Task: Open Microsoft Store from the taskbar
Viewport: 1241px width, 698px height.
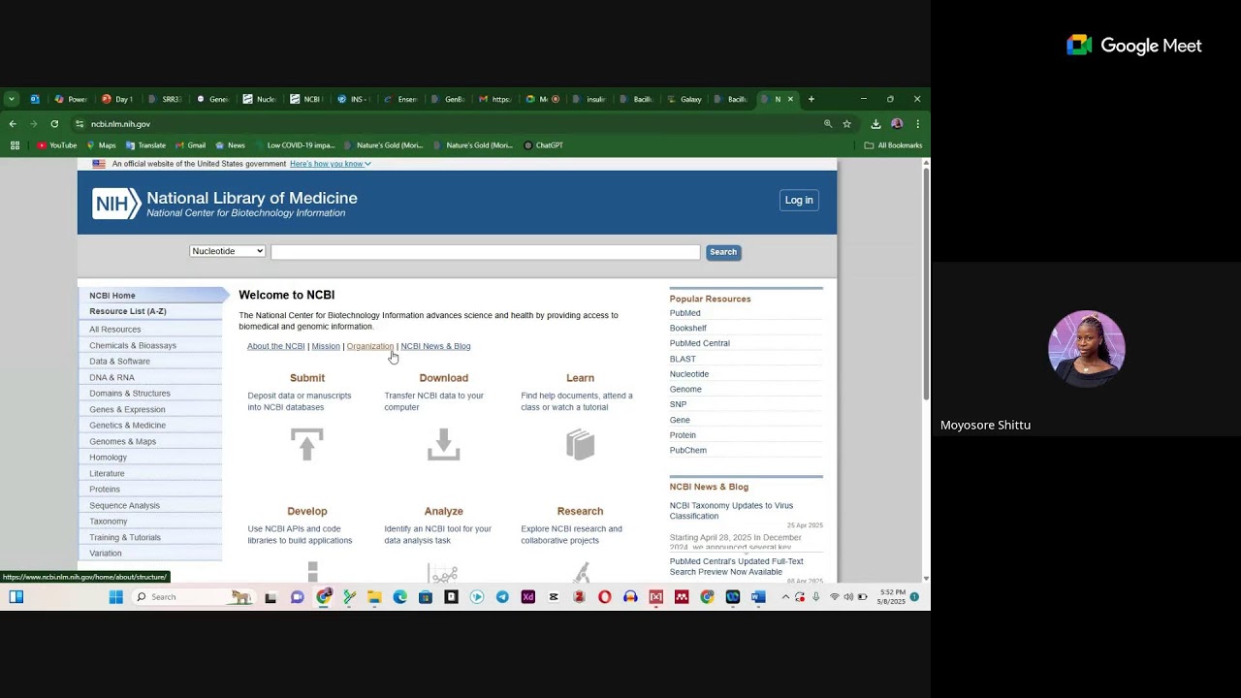Action: coord(426,597)
